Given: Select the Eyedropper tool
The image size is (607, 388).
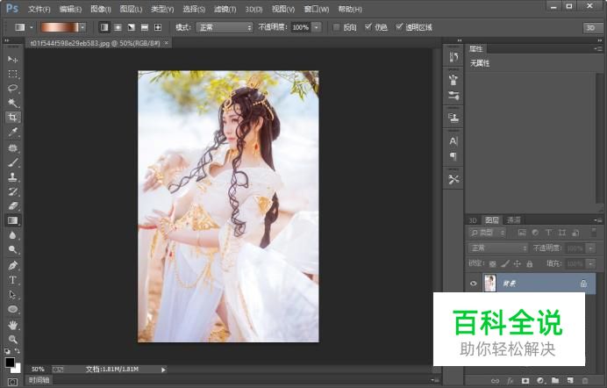Looking at the screenshot, I should pyautogui.click(x=13, y=132).
